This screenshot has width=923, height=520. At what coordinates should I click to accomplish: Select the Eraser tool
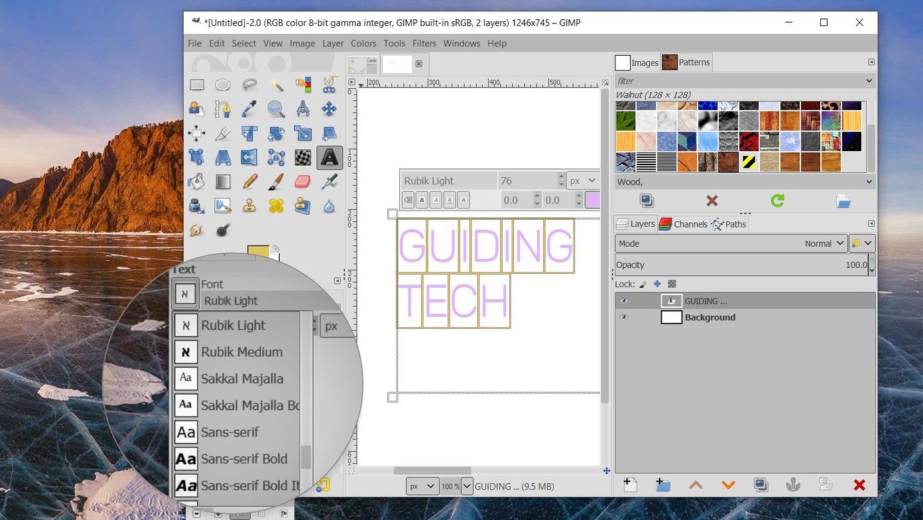tap(303, 181)
